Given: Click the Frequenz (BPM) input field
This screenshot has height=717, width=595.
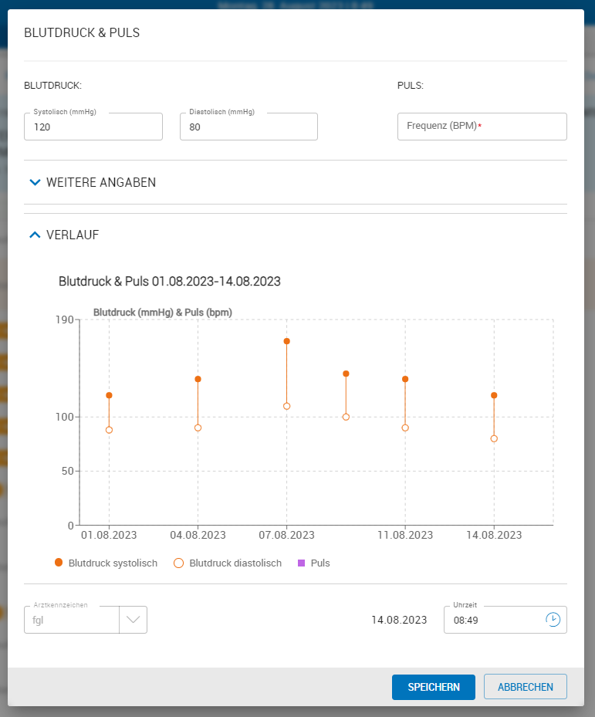Looking at the screenshot, I should tap(482, 126).
